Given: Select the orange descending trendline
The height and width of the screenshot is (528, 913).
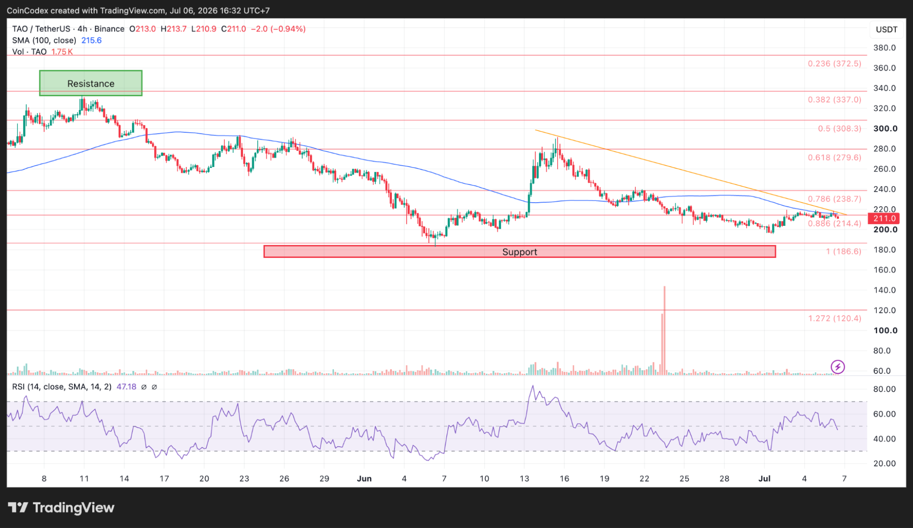Looking at the screenshot, I should [x=691, y=173].
